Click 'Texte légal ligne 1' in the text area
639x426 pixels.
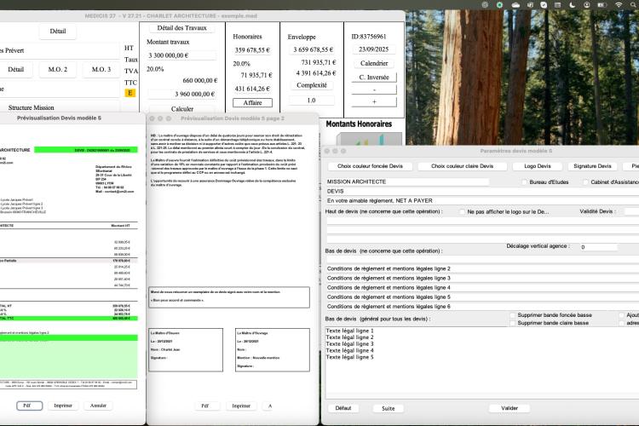click(349, 331)
